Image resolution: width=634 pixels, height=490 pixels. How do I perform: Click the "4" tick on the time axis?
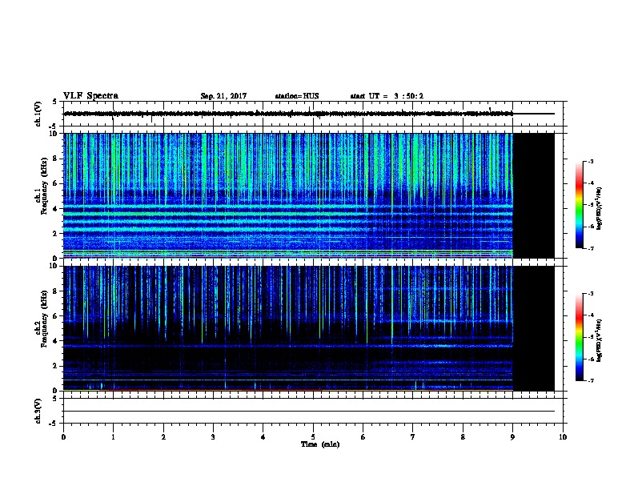pos(263,437)
